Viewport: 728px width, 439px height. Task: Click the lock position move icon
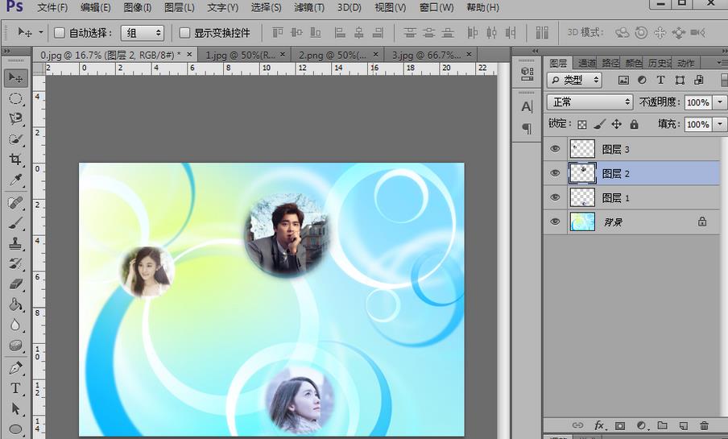click(x=616, y=124)
